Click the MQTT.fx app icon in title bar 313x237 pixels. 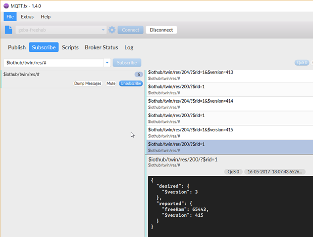click(x=6, y=5)
